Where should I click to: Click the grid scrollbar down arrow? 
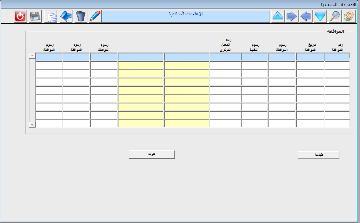[x=32, y=125]
